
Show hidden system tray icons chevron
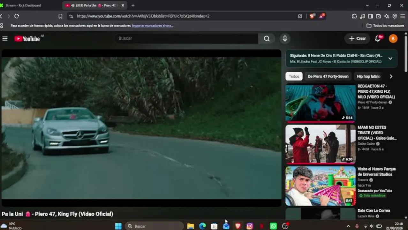coord(348,226)
